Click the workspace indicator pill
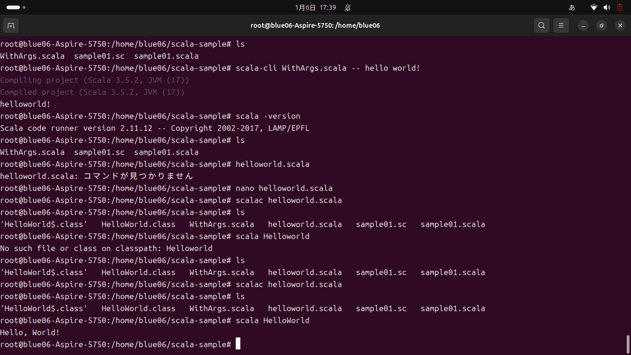Image resolution: width=631 pixels, height=355 pixels. point(13,7)
